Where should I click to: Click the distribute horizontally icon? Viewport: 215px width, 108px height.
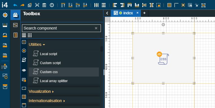tap(96, 5)
